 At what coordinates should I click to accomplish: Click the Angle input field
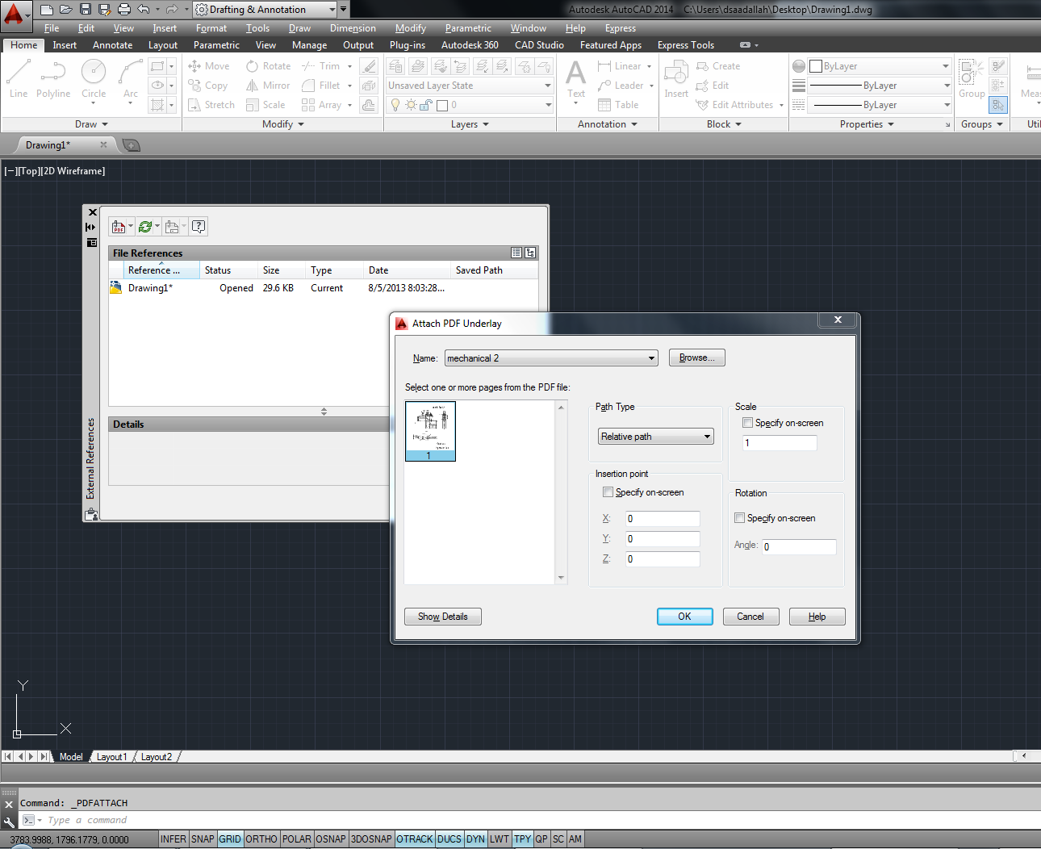(799, 547)
